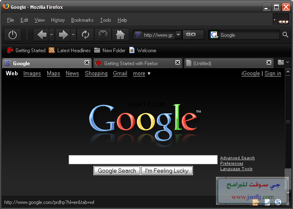The width and height of the screenshot is (293, 209).
Task: Open New Folder bookmark folder icon
Action: pyautogui.click(x=97, y=51)
